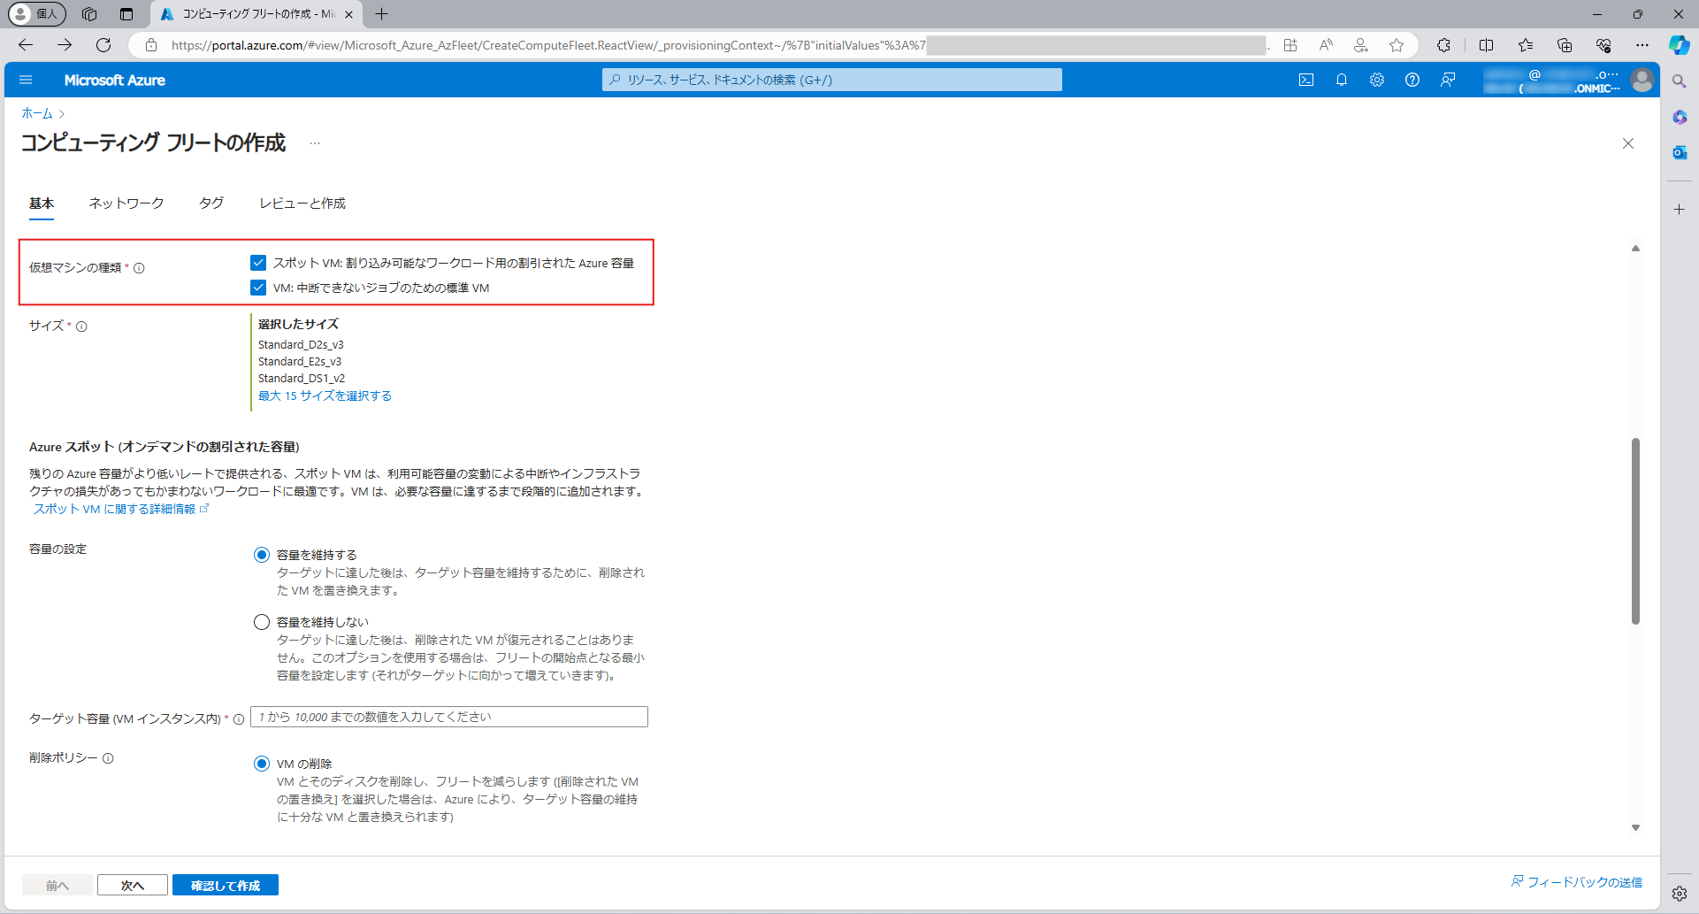
Task: Add this page to favorites star
Action: tap(1397, 45)
